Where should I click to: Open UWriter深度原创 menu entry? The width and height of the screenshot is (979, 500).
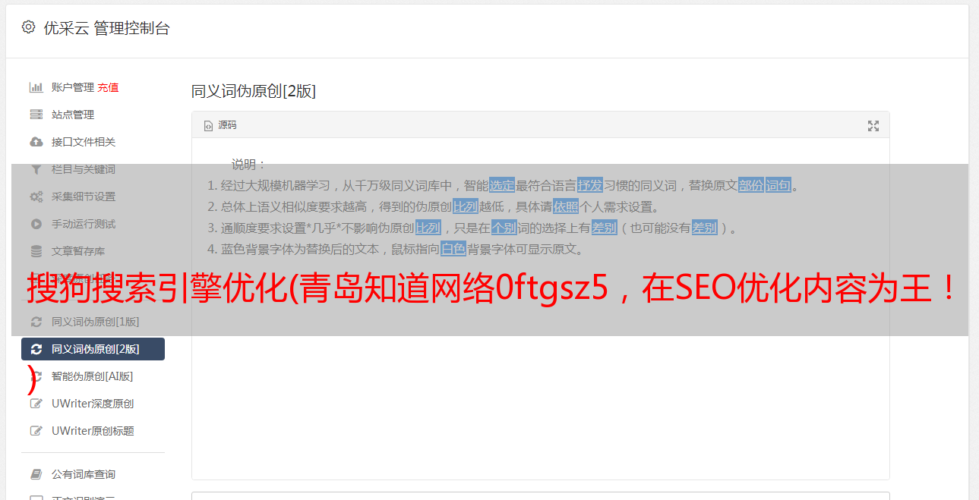click(x=93, y=404)
